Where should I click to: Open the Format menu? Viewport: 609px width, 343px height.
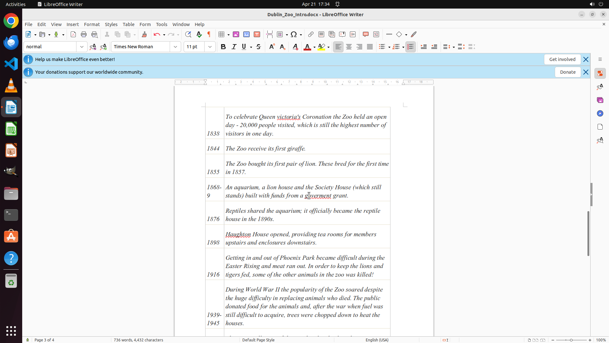92,24
